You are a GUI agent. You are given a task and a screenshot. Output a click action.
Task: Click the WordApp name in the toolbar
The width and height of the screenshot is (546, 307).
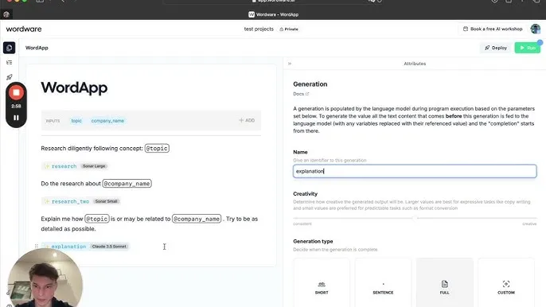[x=37, y=48]
